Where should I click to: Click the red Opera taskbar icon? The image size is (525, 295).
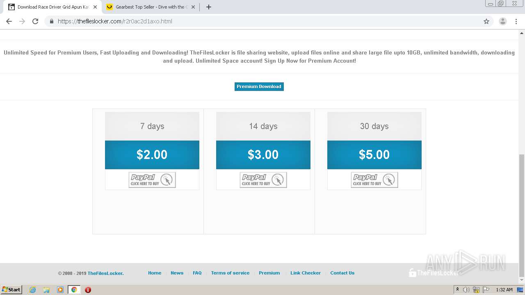88,290
